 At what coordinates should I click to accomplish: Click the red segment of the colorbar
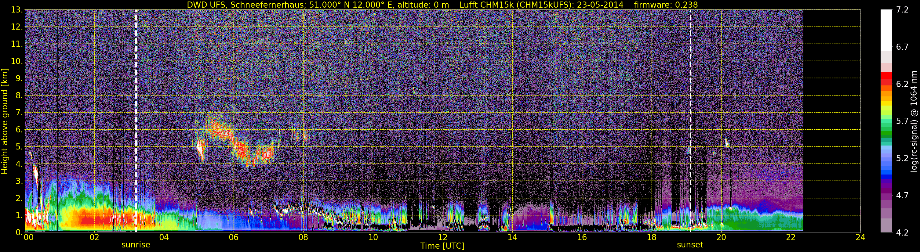coord(886,78)
